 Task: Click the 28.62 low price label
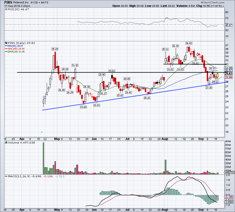coord(215,82)
